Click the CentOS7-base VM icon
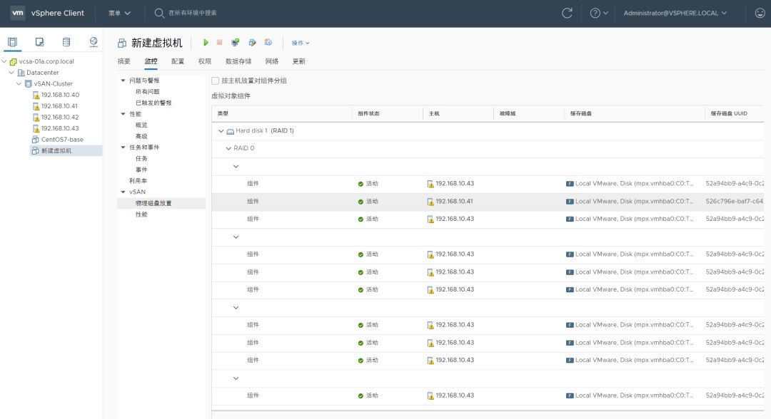The image size is (771, 419). click(36, 140)
